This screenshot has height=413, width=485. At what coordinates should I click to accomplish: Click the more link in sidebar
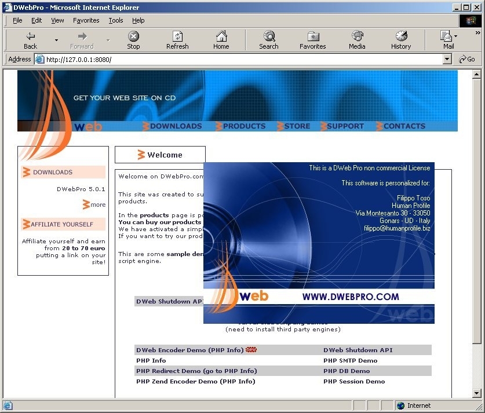click(94, 204)
